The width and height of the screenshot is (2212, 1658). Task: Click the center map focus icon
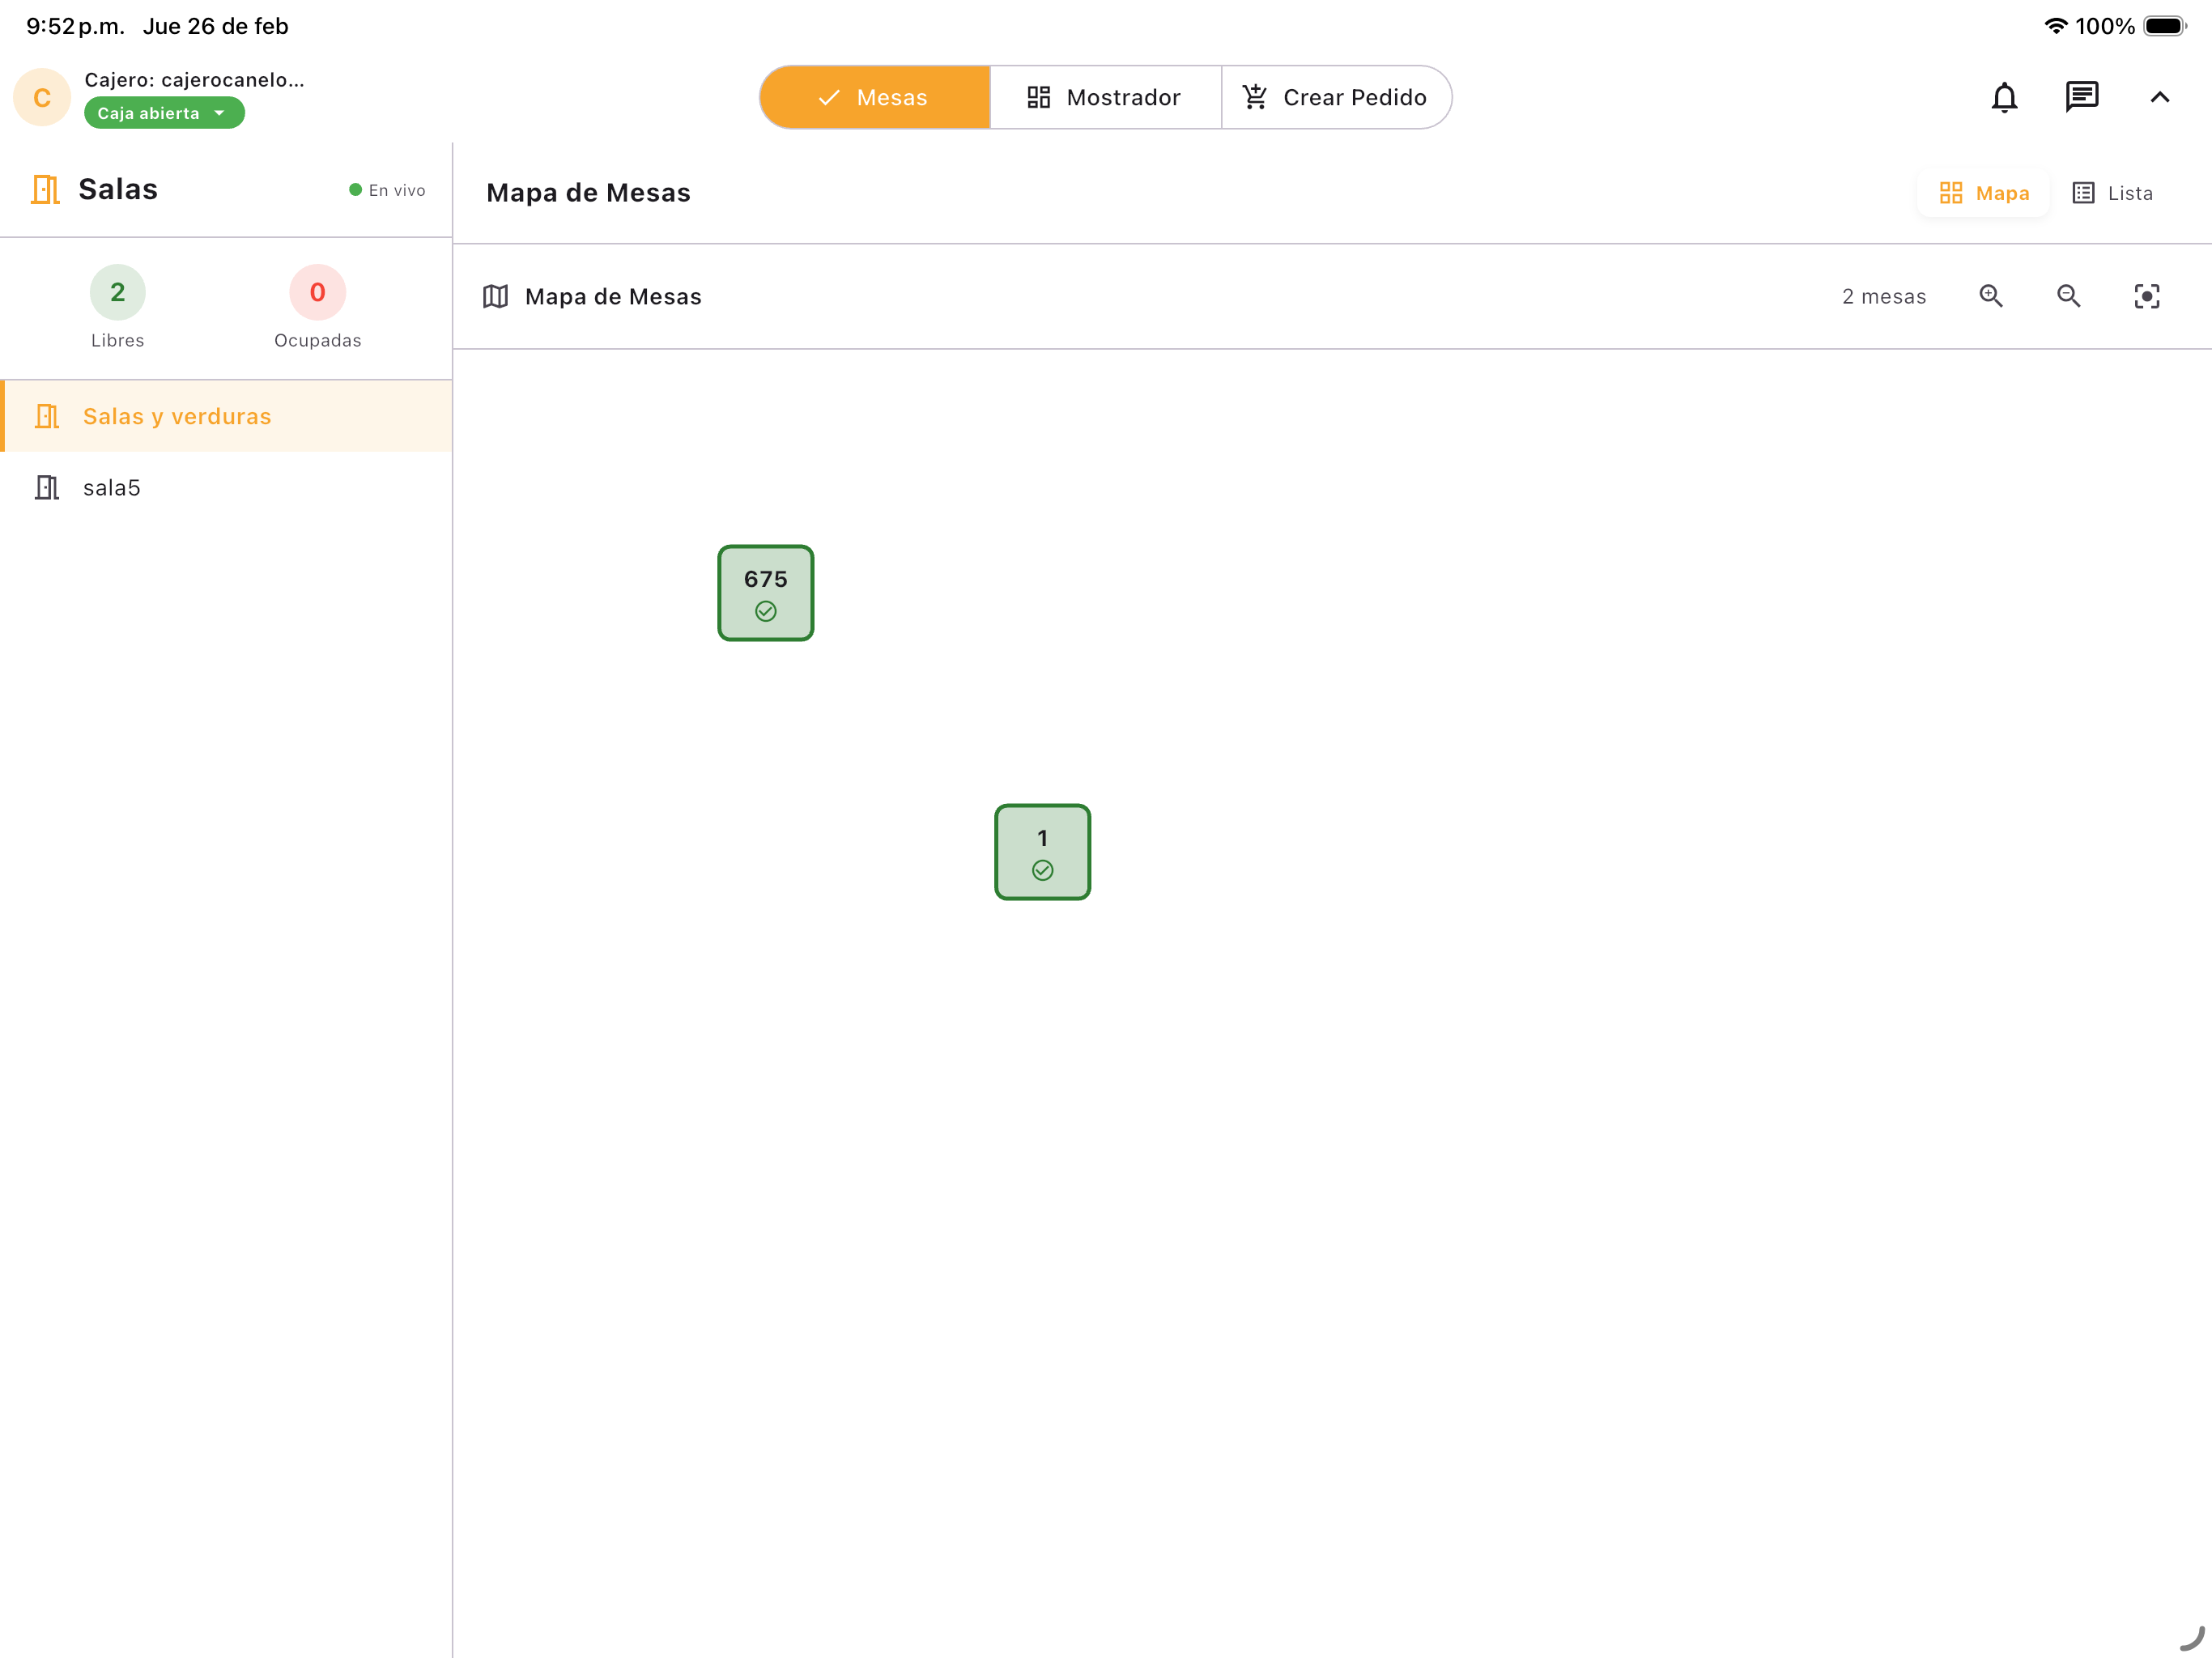[2146, 296]
